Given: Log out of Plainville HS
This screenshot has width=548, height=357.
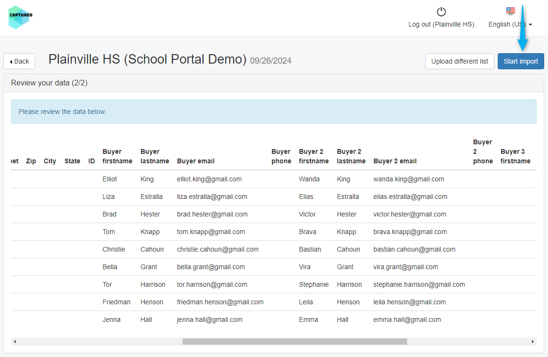Looking at the screenshot, I should pos(441,24).
